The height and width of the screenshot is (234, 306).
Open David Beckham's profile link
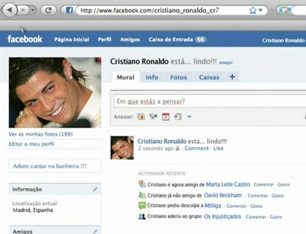click(x=223, y=195)
